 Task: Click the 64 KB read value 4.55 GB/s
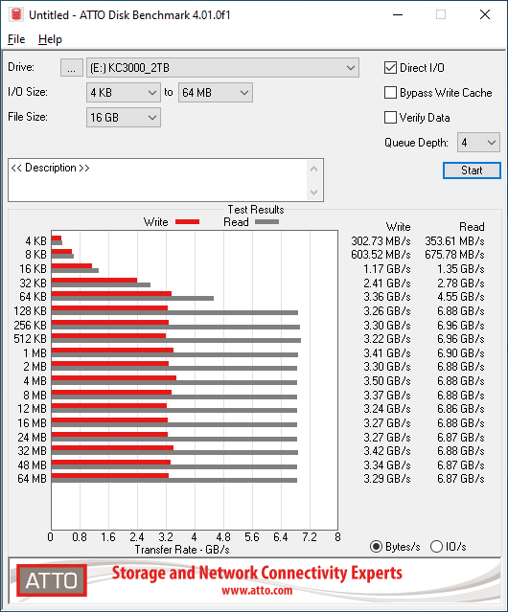pos(461,297)
